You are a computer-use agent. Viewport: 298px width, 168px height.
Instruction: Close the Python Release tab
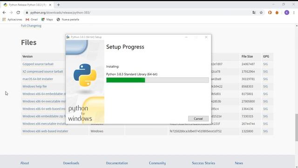point(50,5)
